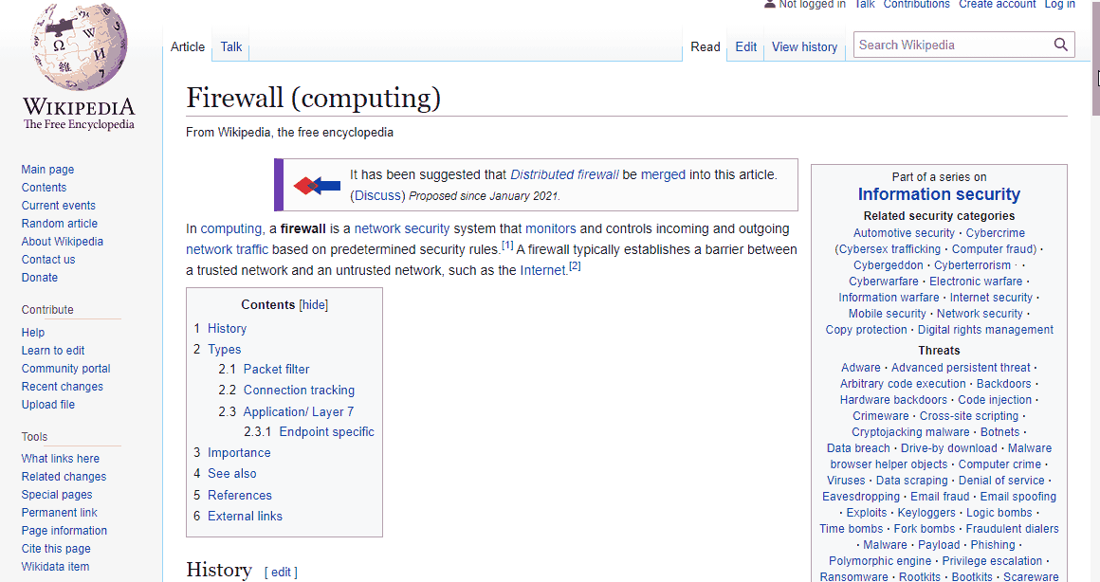
Task: Click Automotive security in sidebar box
Action: (x=905, y=233)
